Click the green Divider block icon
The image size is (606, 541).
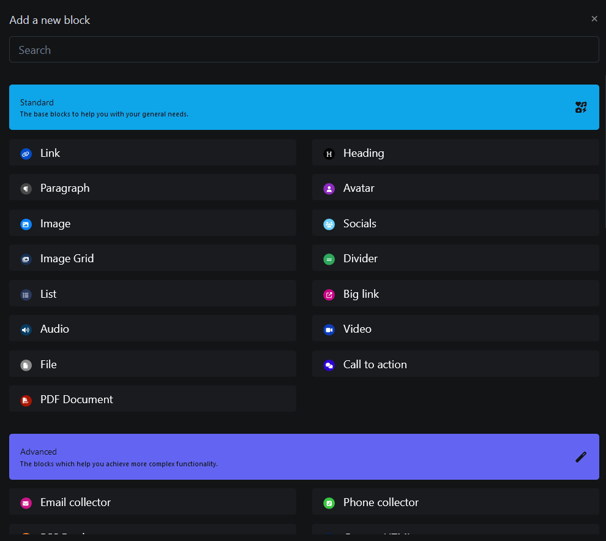(x=329, y=259)
